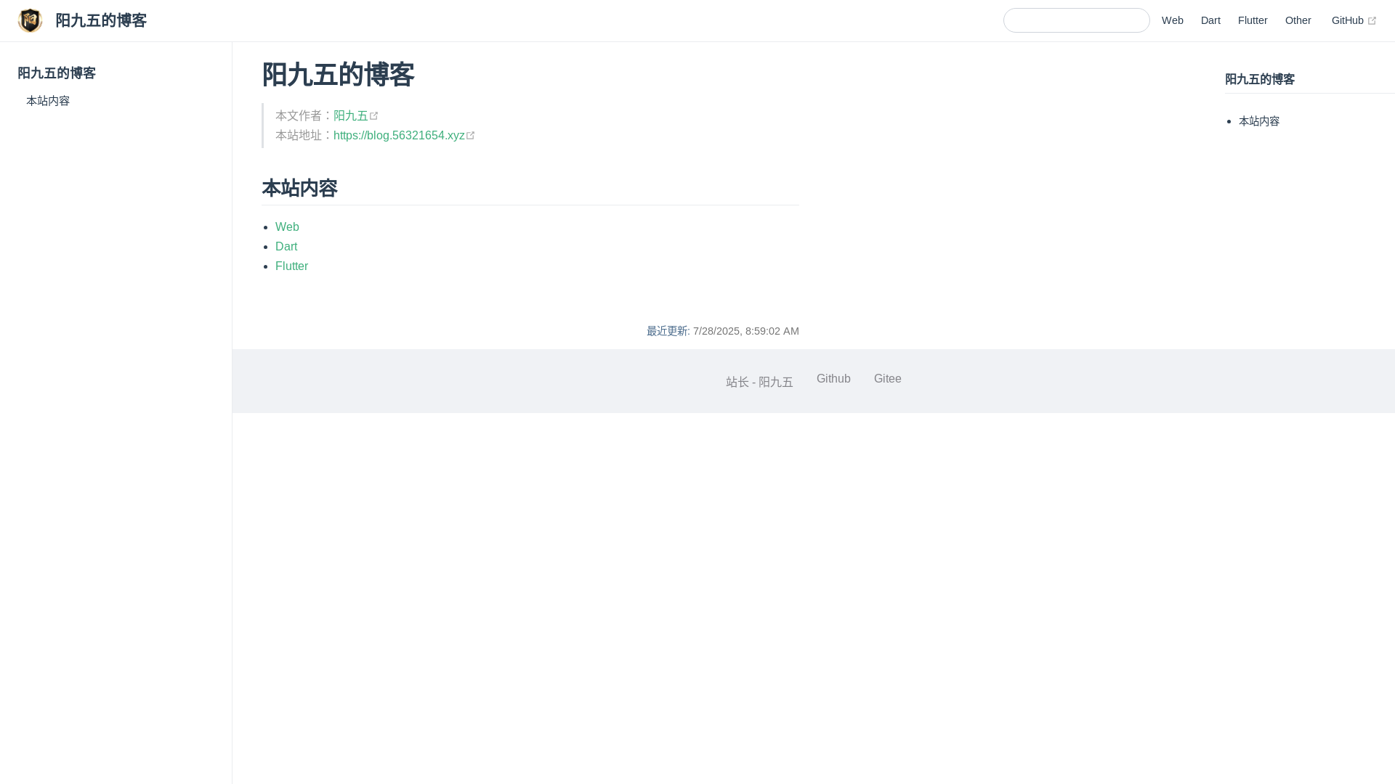This screenshot has width=1395, height=784.
Task: Open the https://blog.56321654.xyz link
Action: click(x=399, y=135)
